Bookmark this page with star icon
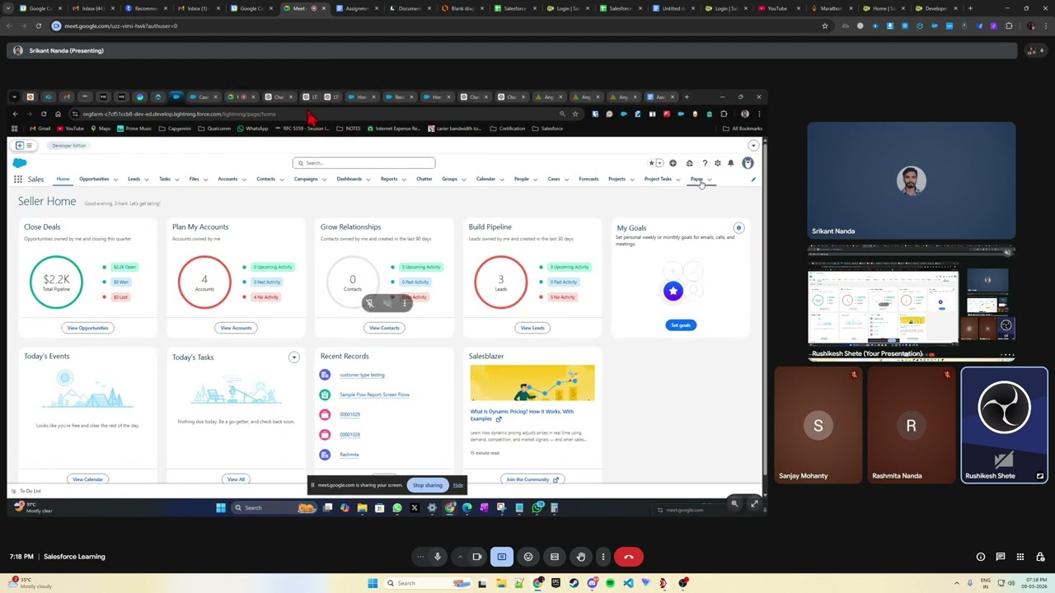This screenshot has width=1055, height=593. (824, 26)
